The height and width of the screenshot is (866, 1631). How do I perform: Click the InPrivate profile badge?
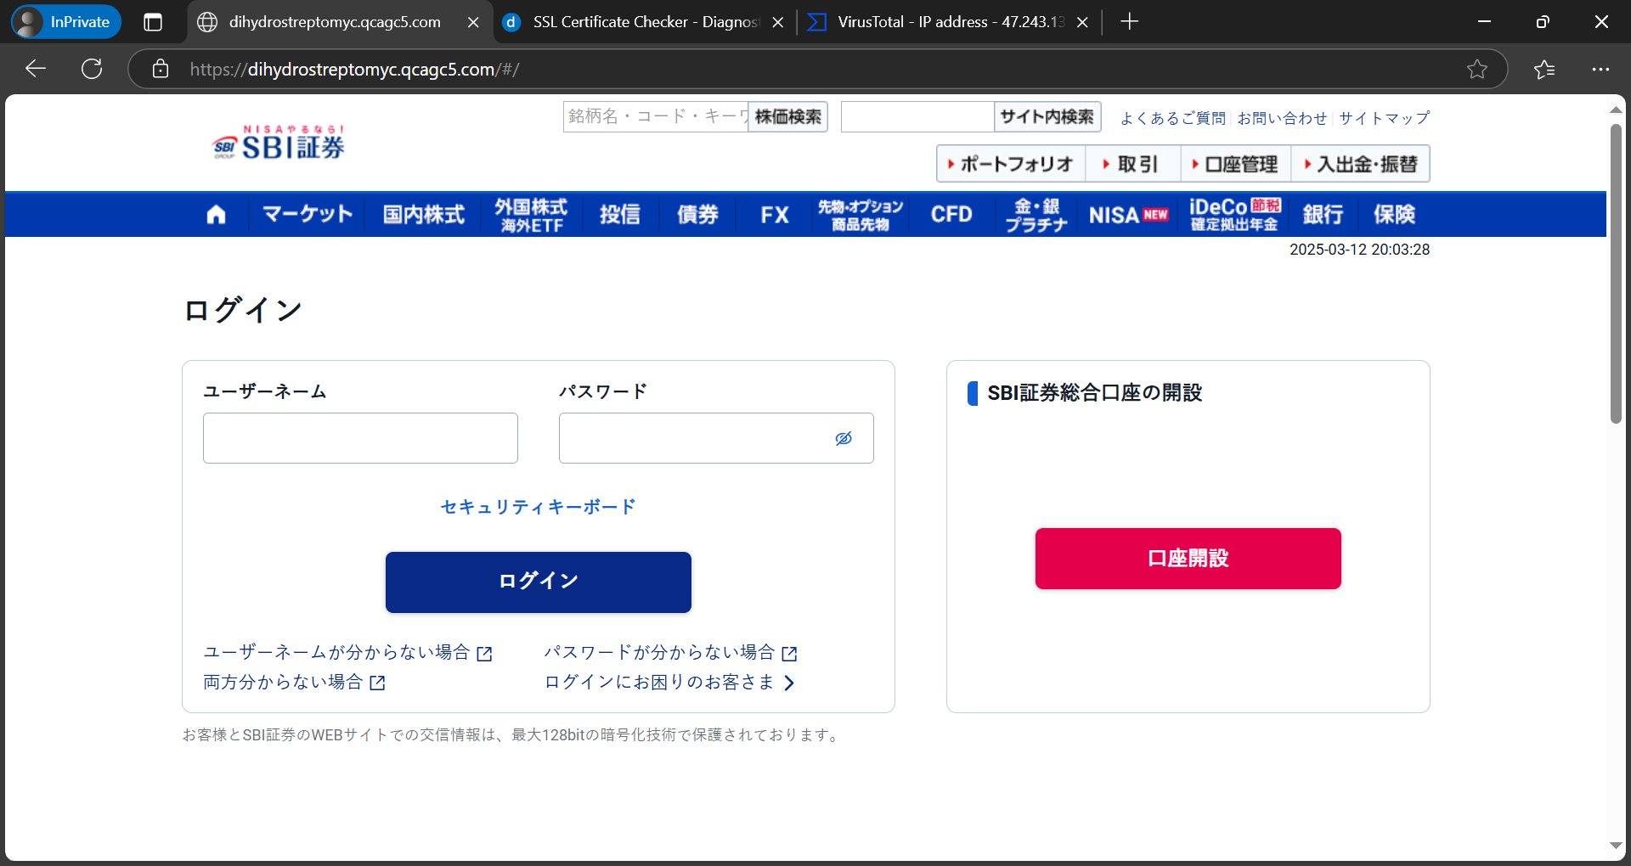coord(66,22)
